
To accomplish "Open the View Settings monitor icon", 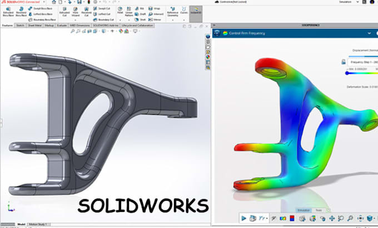I will [x=135, y=31].
